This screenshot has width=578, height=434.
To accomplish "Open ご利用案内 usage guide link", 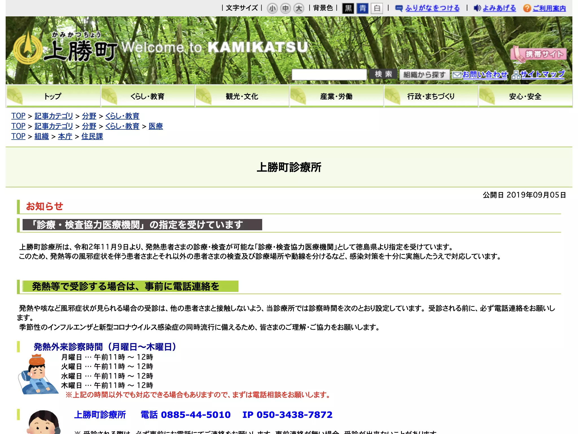I will pyautogui.click(x=549, y=8).
